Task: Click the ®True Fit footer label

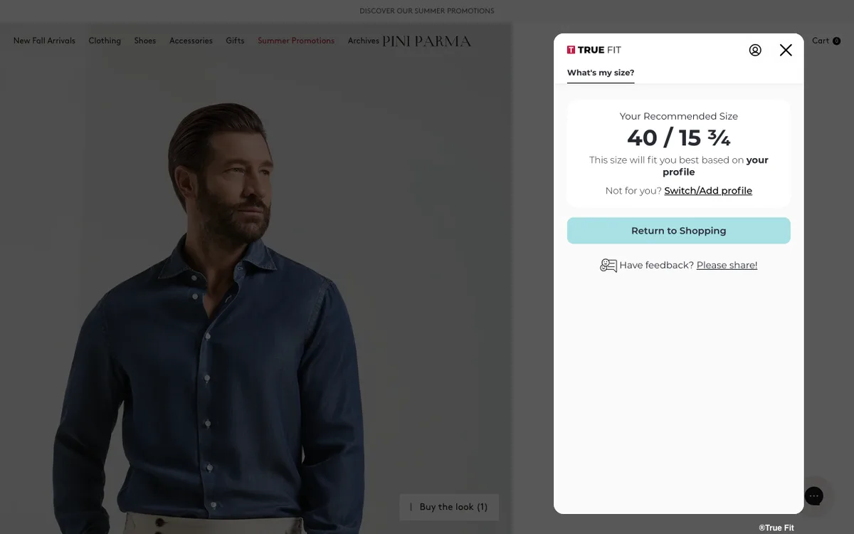Action: [776, 528]
